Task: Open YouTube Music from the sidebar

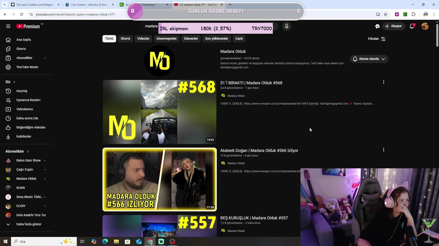Action: pyautogui.click(x=26, y=67)
